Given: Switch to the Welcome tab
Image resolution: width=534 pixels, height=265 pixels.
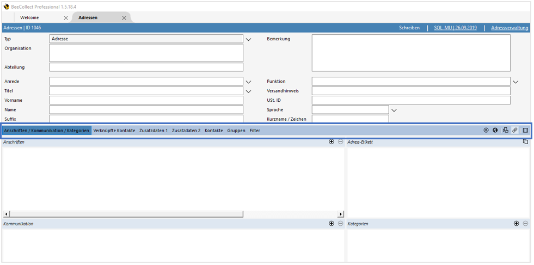Looking at the screenshot, I should click(x=29, y=17).
